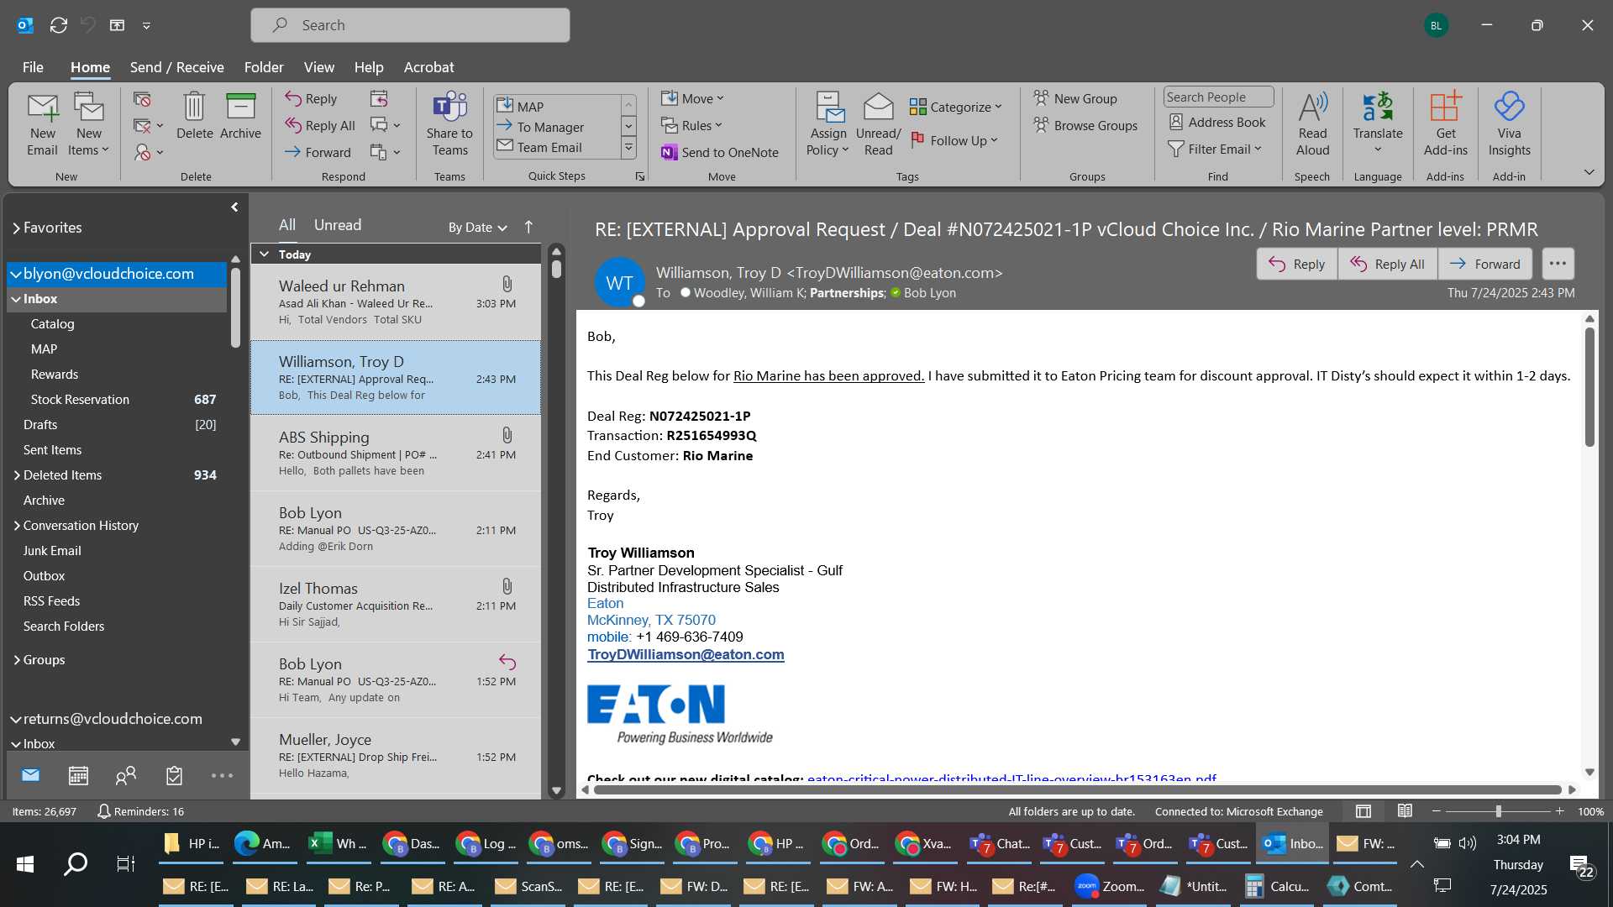
Task: Click Forward button in reading pane
Action: click(1484, 264)
